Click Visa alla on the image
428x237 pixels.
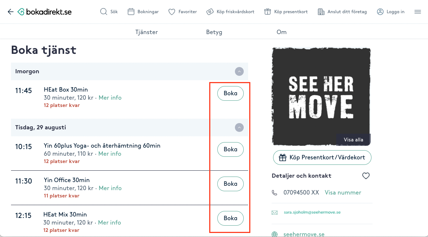[x=353, y=140]
